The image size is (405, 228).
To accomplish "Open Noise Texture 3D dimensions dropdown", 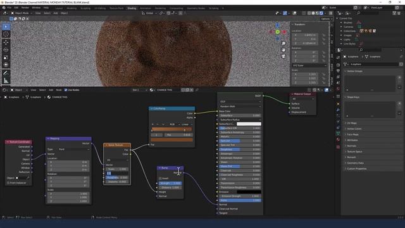I will 117,160.
